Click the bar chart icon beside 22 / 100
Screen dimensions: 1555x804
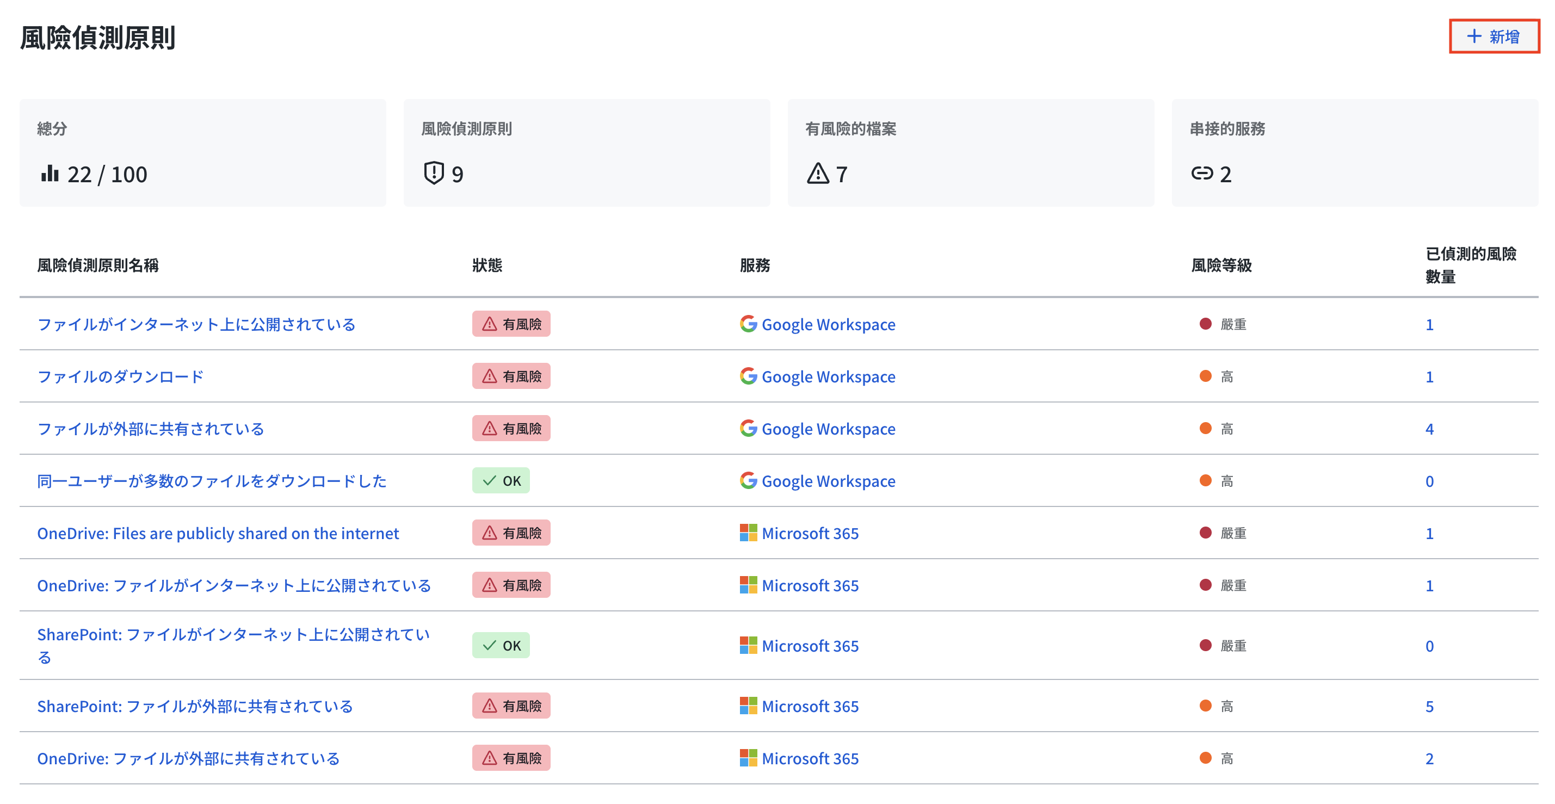click(x=50, y=174)
